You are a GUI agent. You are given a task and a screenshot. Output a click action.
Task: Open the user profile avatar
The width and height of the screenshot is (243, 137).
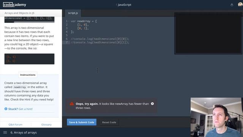[240, 5]
